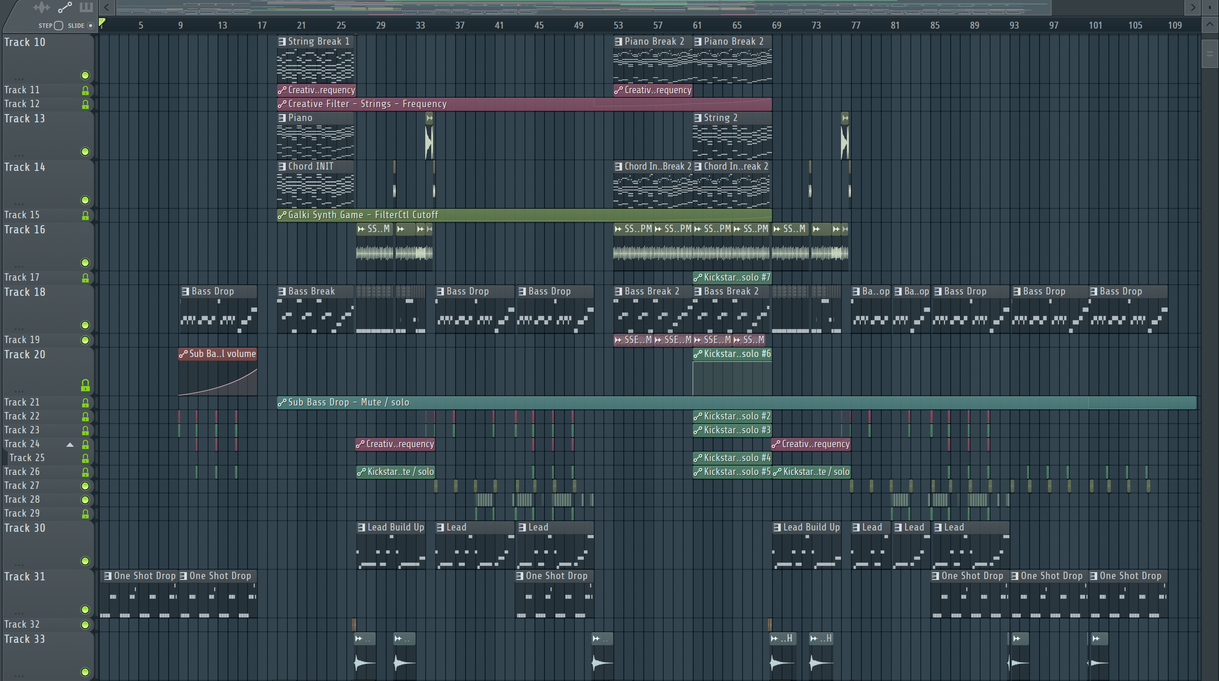
Task: Open the Piano Break 2 clip menu
Action: [618, 42]
